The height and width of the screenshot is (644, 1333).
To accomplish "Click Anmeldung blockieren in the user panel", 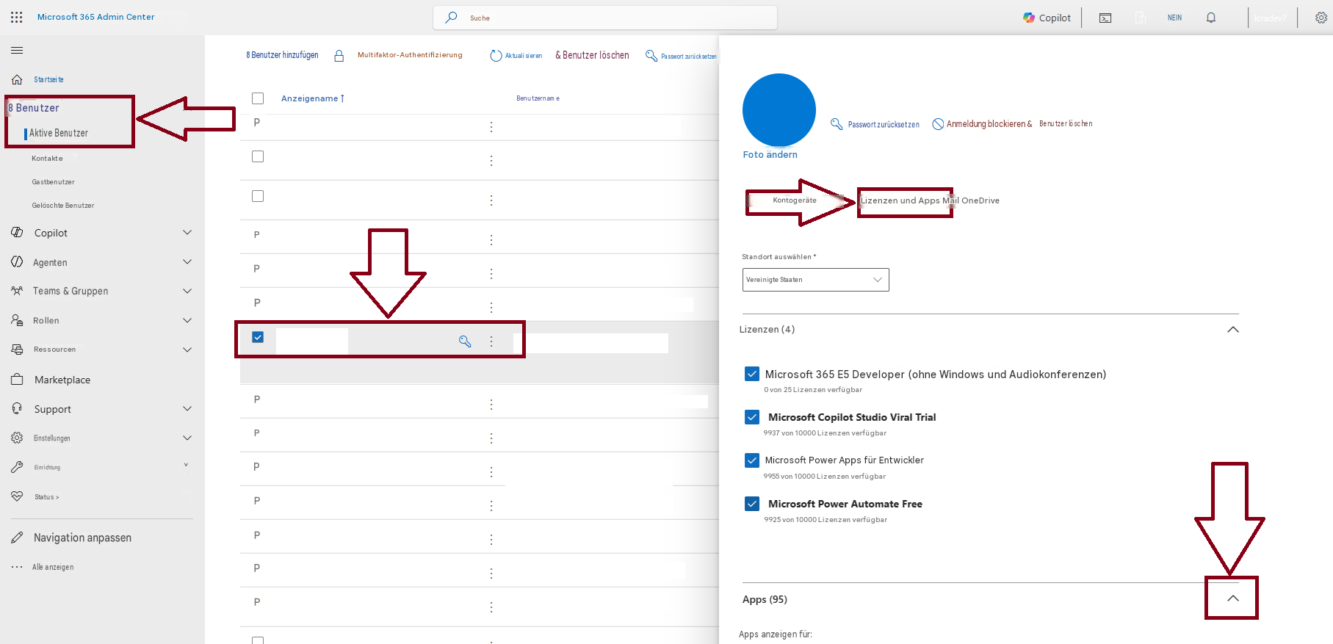I will [982, 124].
